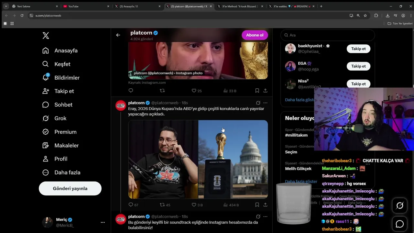More options dots on soundtrack Instagram post
Screen dimensions: 414x233
265,216
